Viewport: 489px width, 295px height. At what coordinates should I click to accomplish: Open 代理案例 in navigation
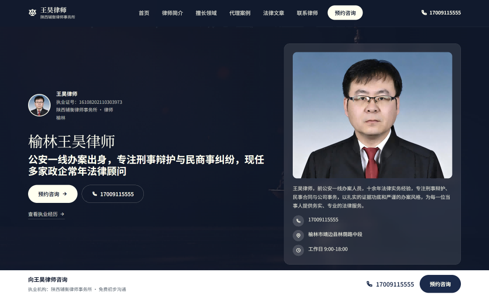[239, 13]
